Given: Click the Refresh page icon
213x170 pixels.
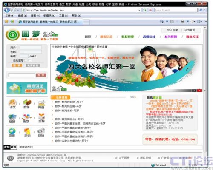Looking at the screenshot, I should [x=144, y=10].
